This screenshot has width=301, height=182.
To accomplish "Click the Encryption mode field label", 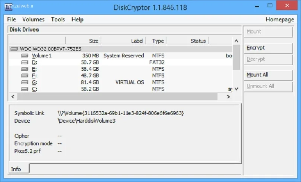I will [x=33, y=143].
